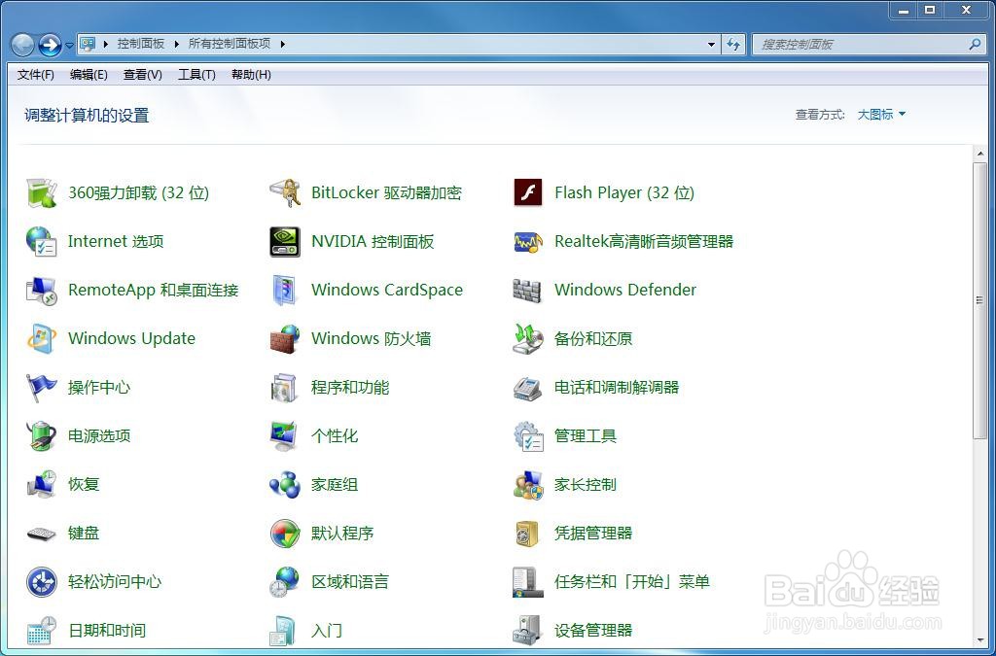
Task: Open the 360强力卸载 icon
Action: (42, 192)
